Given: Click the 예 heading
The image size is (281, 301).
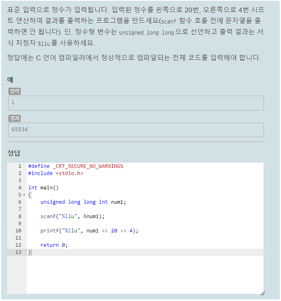Looking at the screenshot, I should pos(10,80).
